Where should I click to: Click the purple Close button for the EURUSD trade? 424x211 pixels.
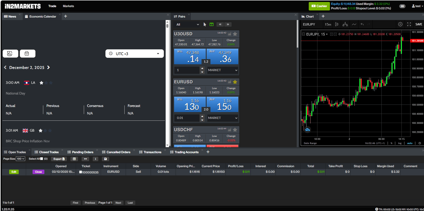tap(38, 172)
